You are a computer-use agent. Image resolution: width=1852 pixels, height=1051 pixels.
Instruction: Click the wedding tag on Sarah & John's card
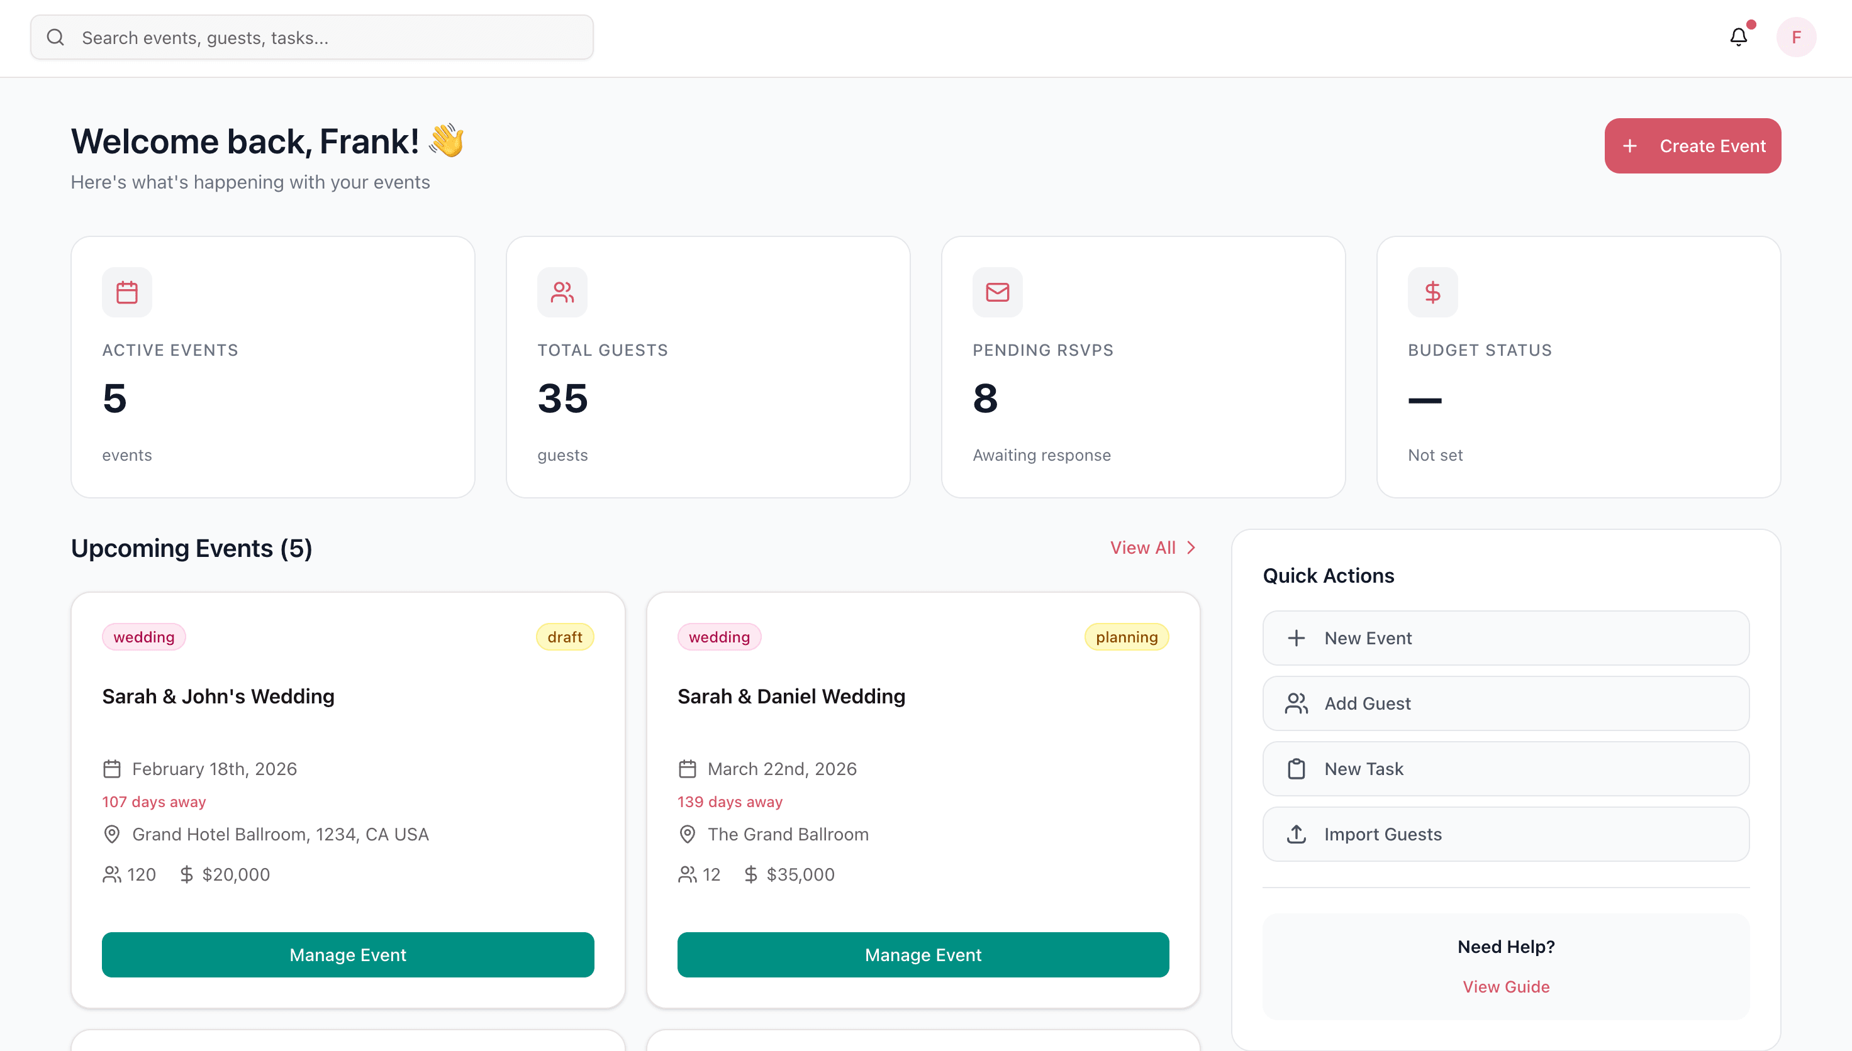pyautogui.click(x=143, y=637)
